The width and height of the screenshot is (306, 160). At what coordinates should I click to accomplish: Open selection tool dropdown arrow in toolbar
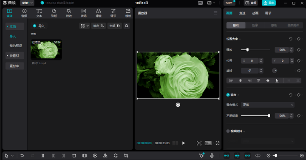click(12, 156)
